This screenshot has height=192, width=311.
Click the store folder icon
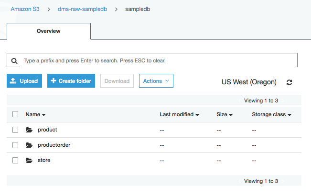[x=29, y=160]
